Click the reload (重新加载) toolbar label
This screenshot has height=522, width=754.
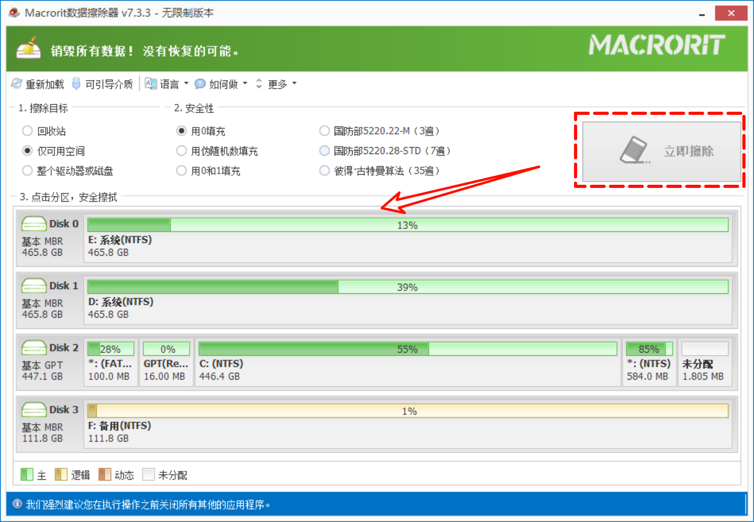tap(45, 84)
